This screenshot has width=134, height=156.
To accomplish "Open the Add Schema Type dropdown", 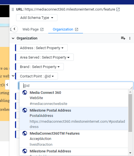I will tap(37, 17).
